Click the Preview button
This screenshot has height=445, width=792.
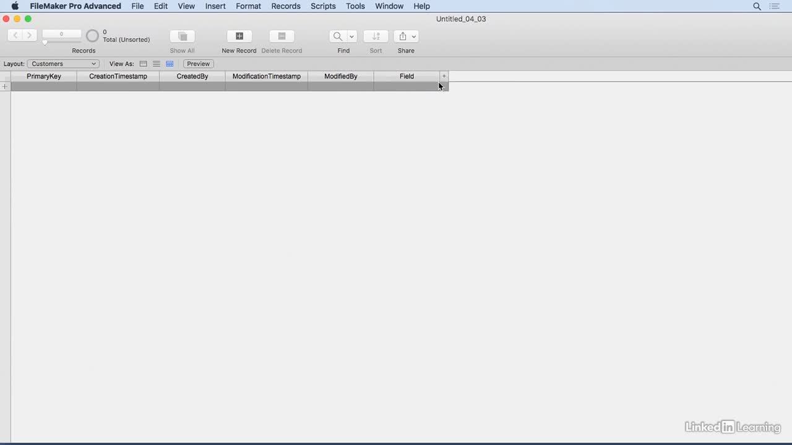(x=198, y=64)
